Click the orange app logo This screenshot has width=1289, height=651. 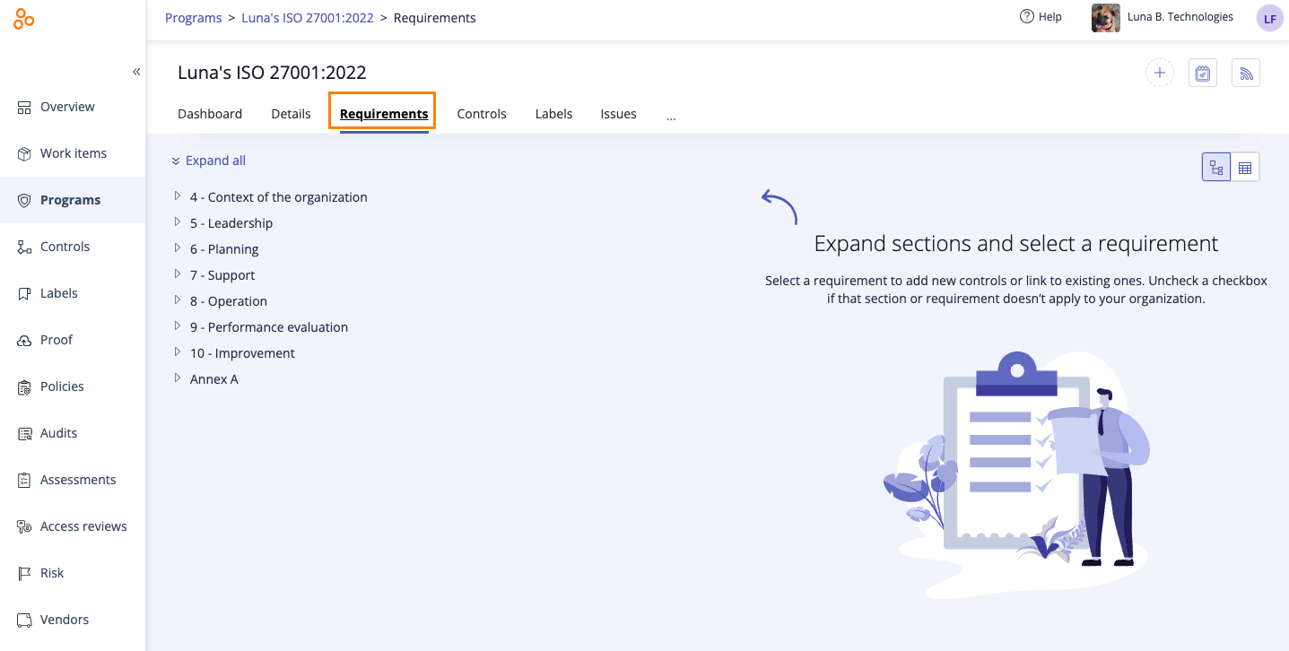24,18
